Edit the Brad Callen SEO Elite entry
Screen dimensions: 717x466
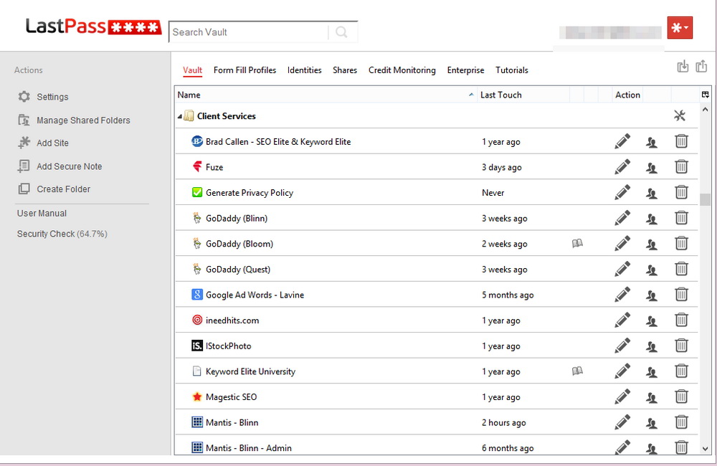622,141
